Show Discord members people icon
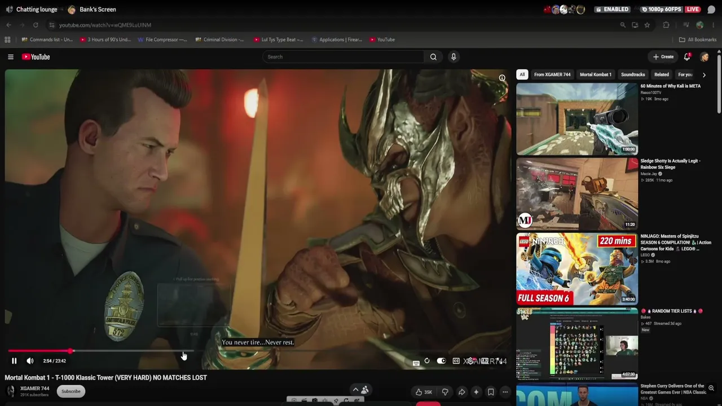The image size is (722, 406). click(x=365, y=390)
